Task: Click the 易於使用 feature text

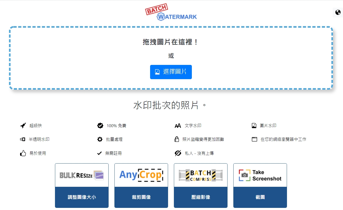Action: [x=38, y=153]
